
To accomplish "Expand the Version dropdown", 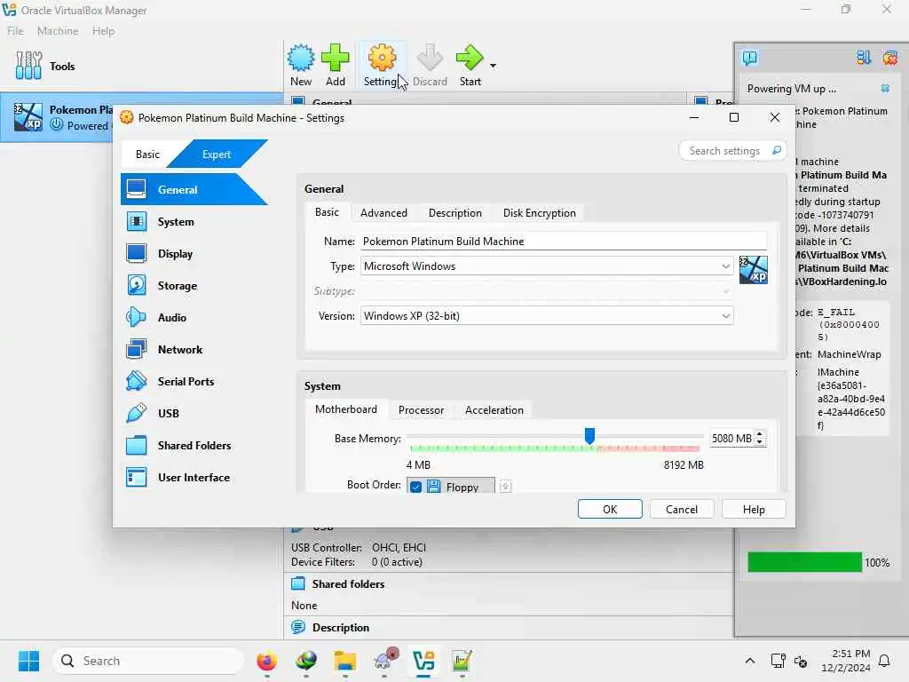I will click(725, 316).
